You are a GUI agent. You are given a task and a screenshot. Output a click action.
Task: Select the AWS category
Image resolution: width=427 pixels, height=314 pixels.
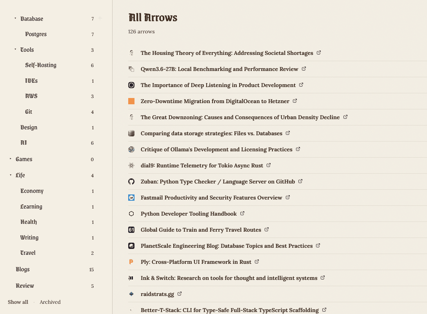[x=31, y=96]
